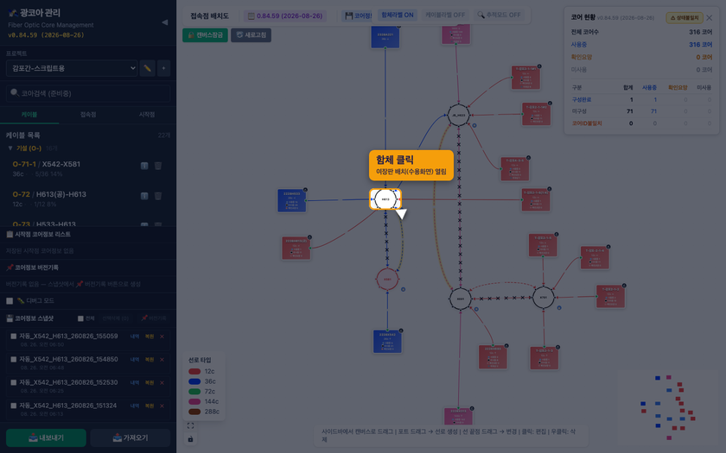Refresh the canvas with 새로고침

[x=251, y=35]
